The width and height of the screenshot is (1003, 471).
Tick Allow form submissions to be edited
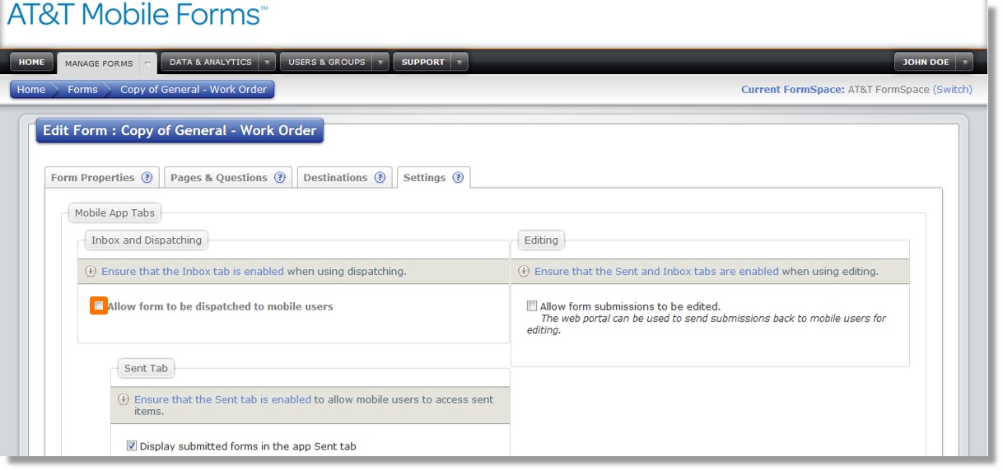click(532, 306)
